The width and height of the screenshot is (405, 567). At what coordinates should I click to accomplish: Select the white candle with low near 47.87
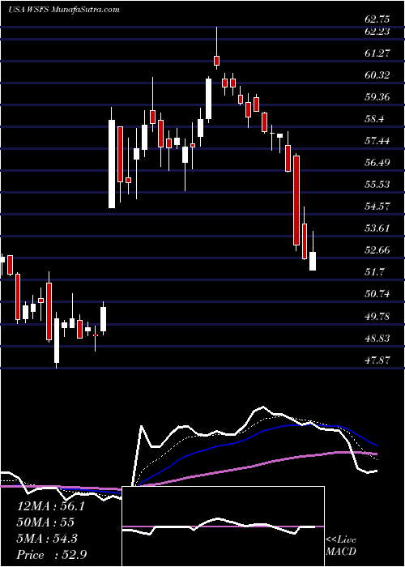(x=57, y=340)
